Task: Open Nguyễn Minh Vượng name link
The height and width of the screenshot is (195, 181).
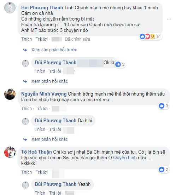Action: click(44, 94)
